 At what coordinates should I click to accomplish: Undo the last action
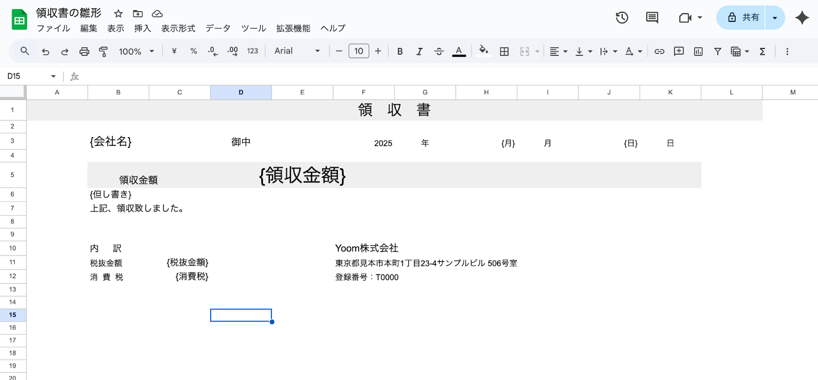coord(46,52)
